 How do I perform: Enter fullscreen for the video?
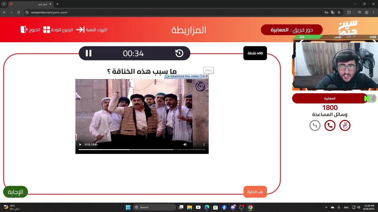point(194,145)
